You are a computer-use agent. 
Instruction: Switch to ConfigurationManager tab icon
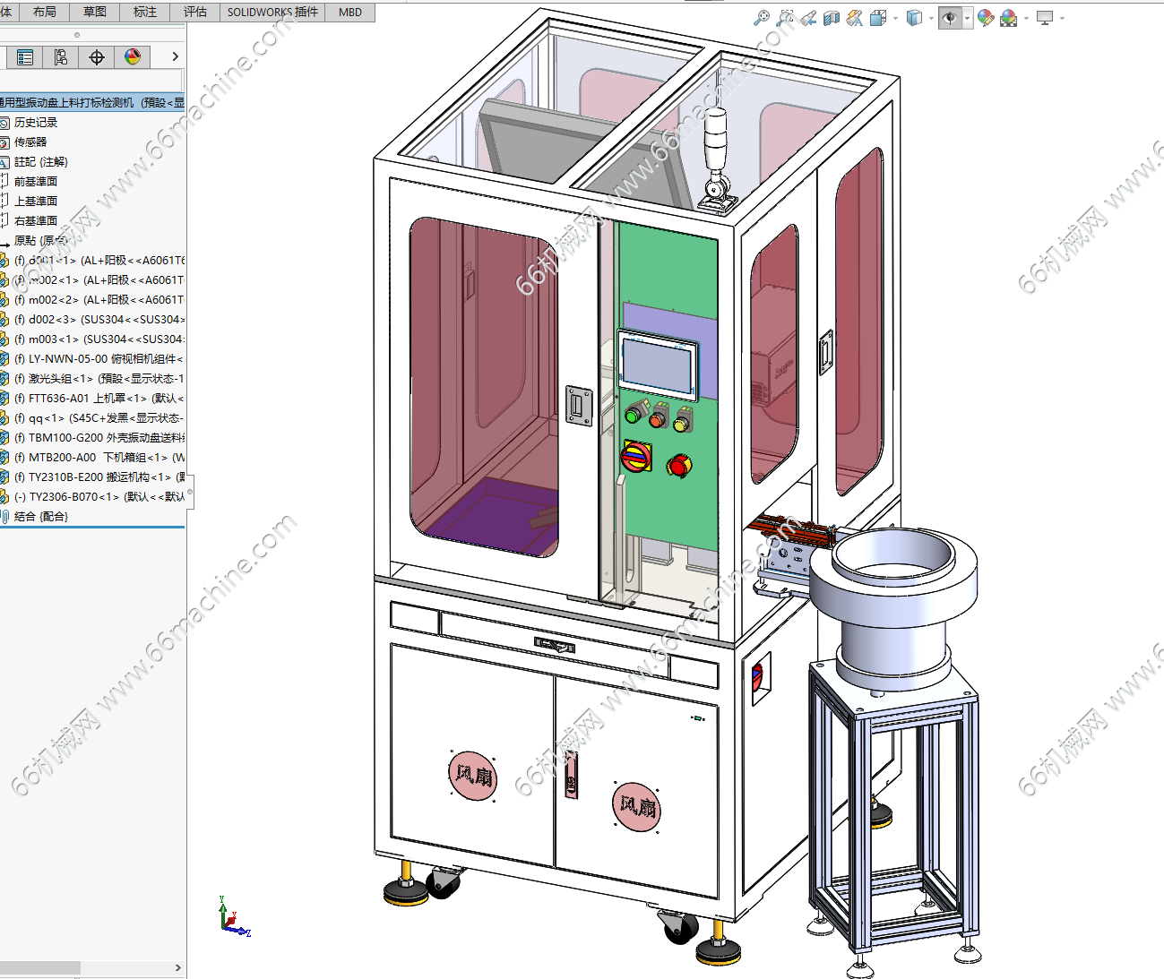[61, 57]
